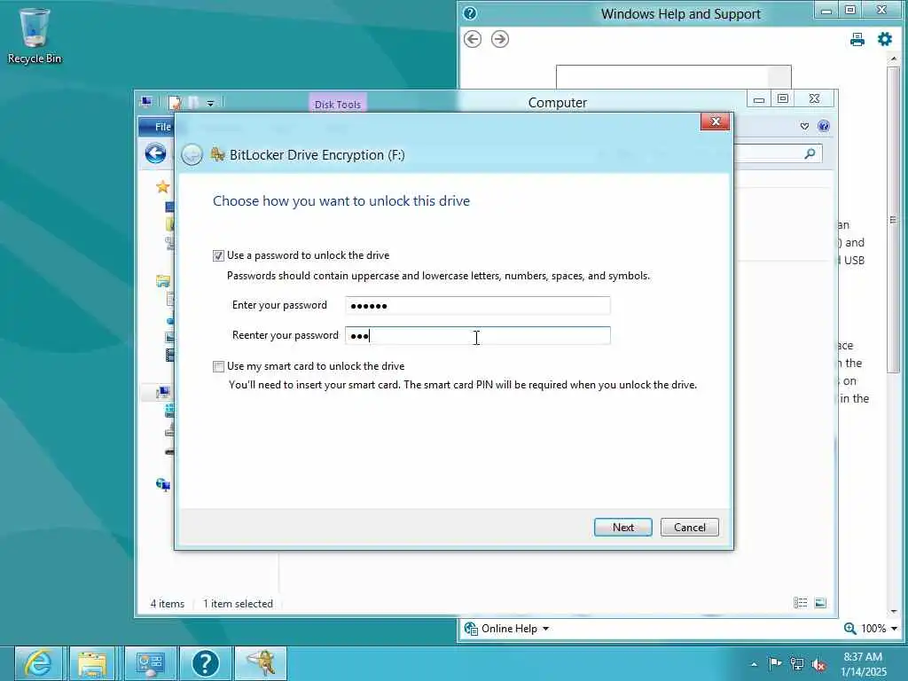Open network status icon in system tray
This screenshot has width=908, height=681.
(797, 664)
